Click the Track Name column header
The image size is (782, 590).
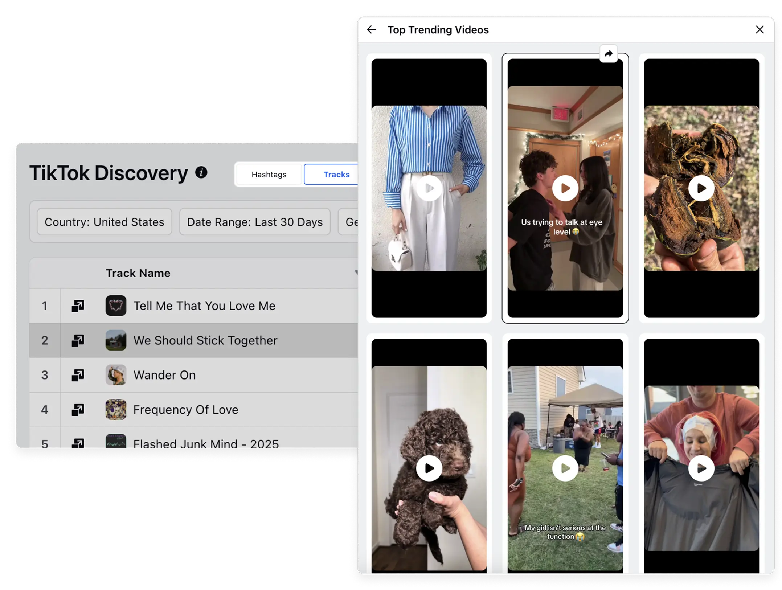click(x=138, y=273)
